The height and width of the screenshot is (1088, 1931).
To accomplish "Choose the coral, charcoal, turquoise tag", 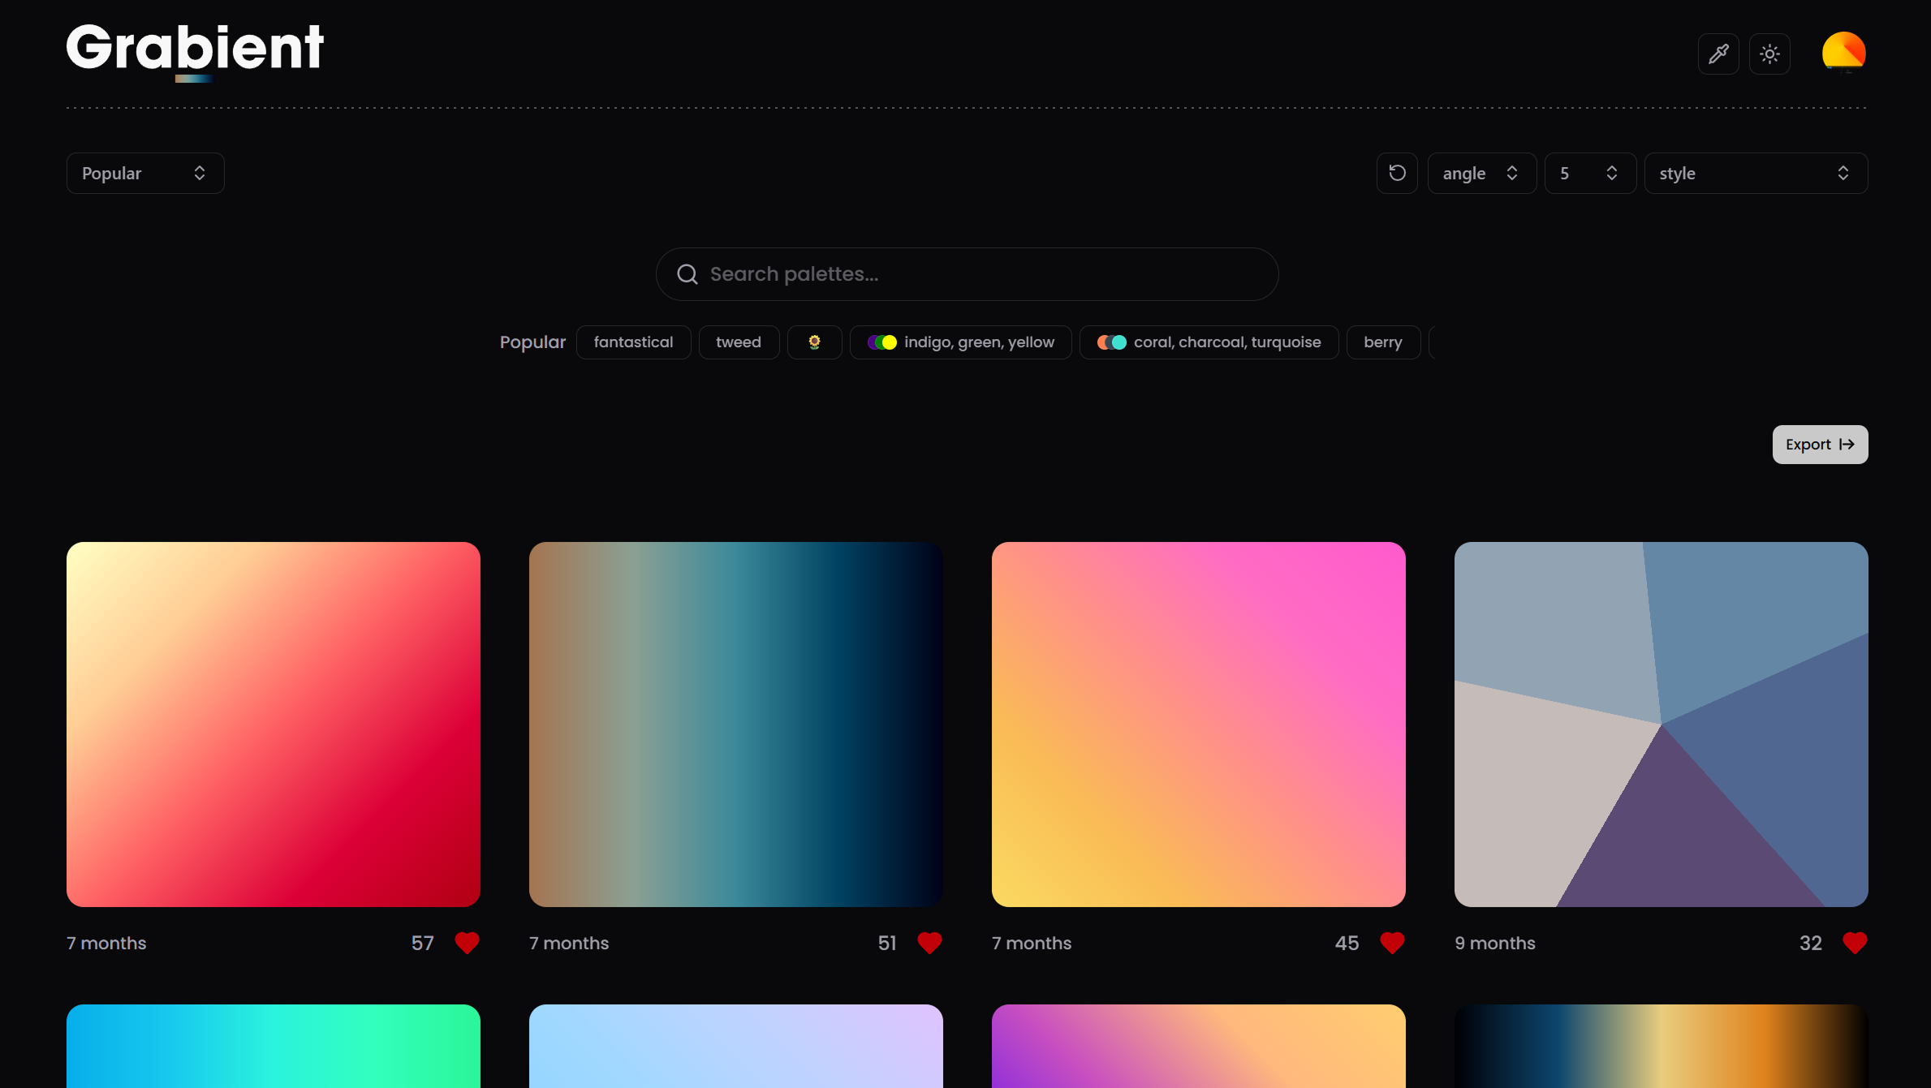I will [x=1209, y=342].
